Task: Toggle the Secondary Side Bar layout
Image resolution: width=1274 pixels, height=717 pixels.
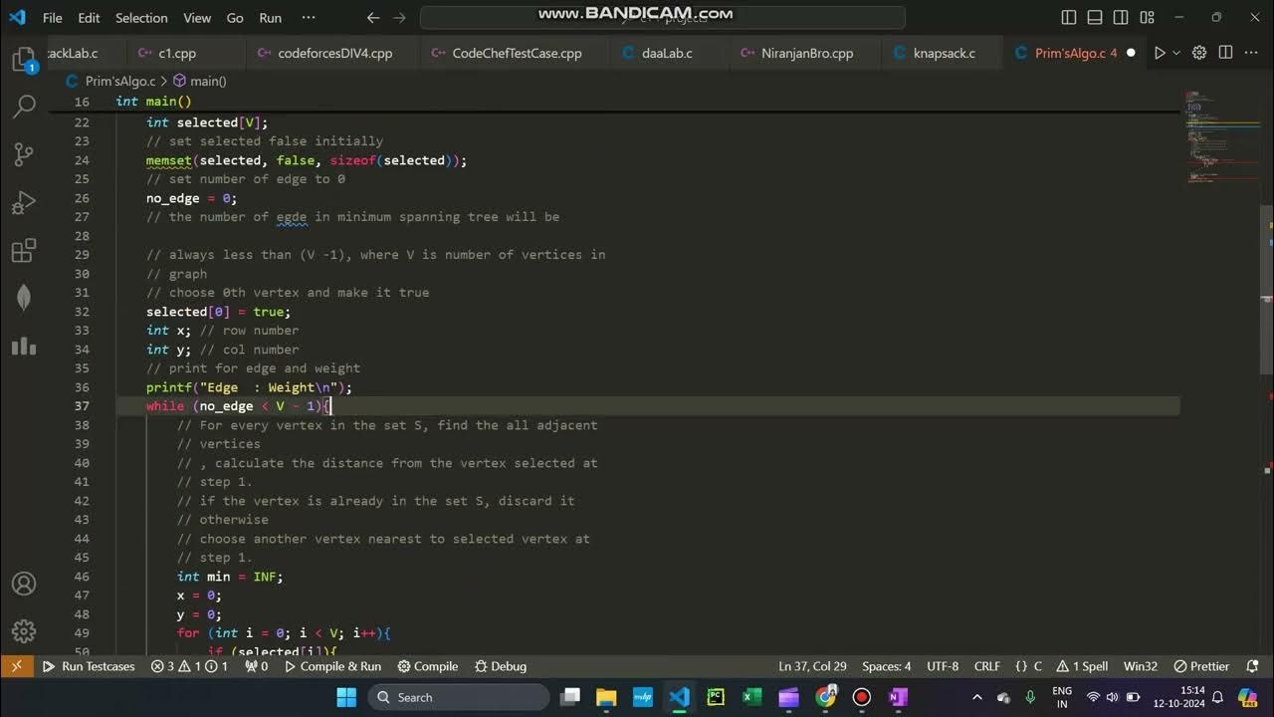Action: pos(1121,18)
